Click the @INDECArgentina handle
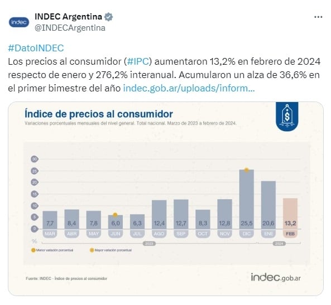The height and width of the screenshot is (305, 331). click(x=70, y=28)
